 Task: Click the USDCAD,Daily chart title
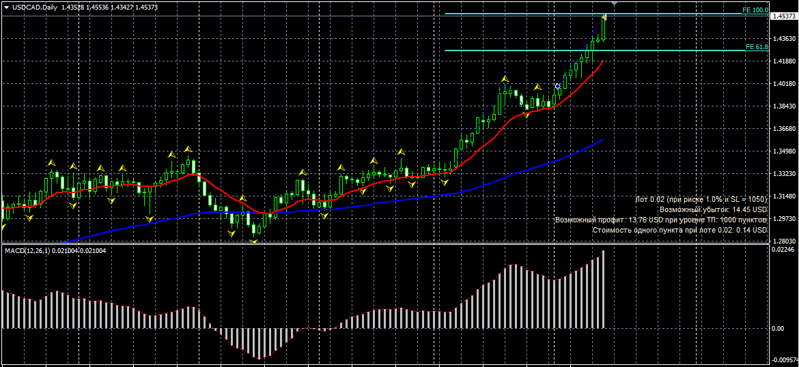coord(34,6)
